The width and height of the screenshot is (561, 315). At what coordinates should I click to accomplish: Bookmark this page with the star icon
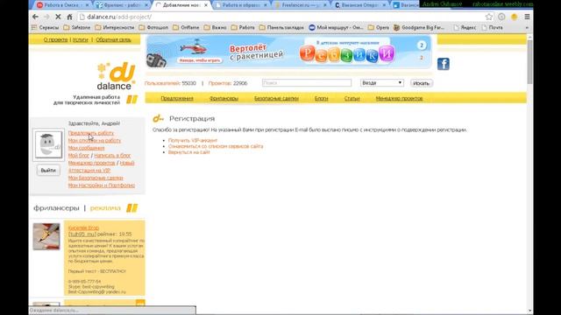[489, 17]
